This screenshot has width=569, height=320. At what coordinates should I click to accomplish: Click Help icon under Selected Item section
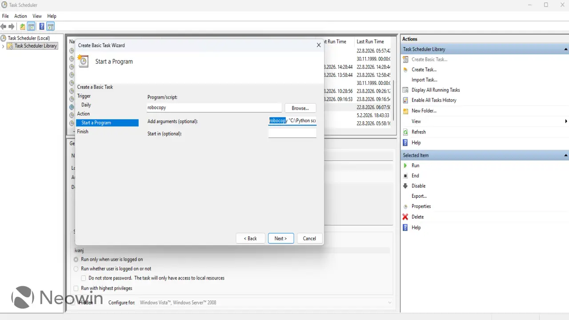point(405,228)
